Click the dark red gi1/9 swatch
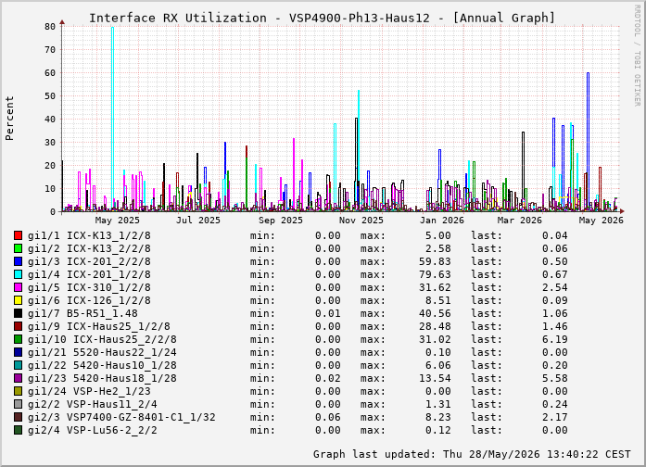This screenshot has width=646, height=467. coord(18,326)
